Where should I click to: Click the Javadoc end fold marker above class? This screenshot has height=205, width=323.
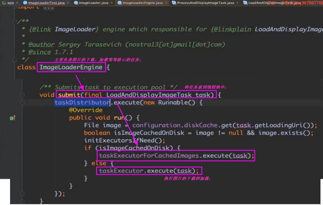15,59
